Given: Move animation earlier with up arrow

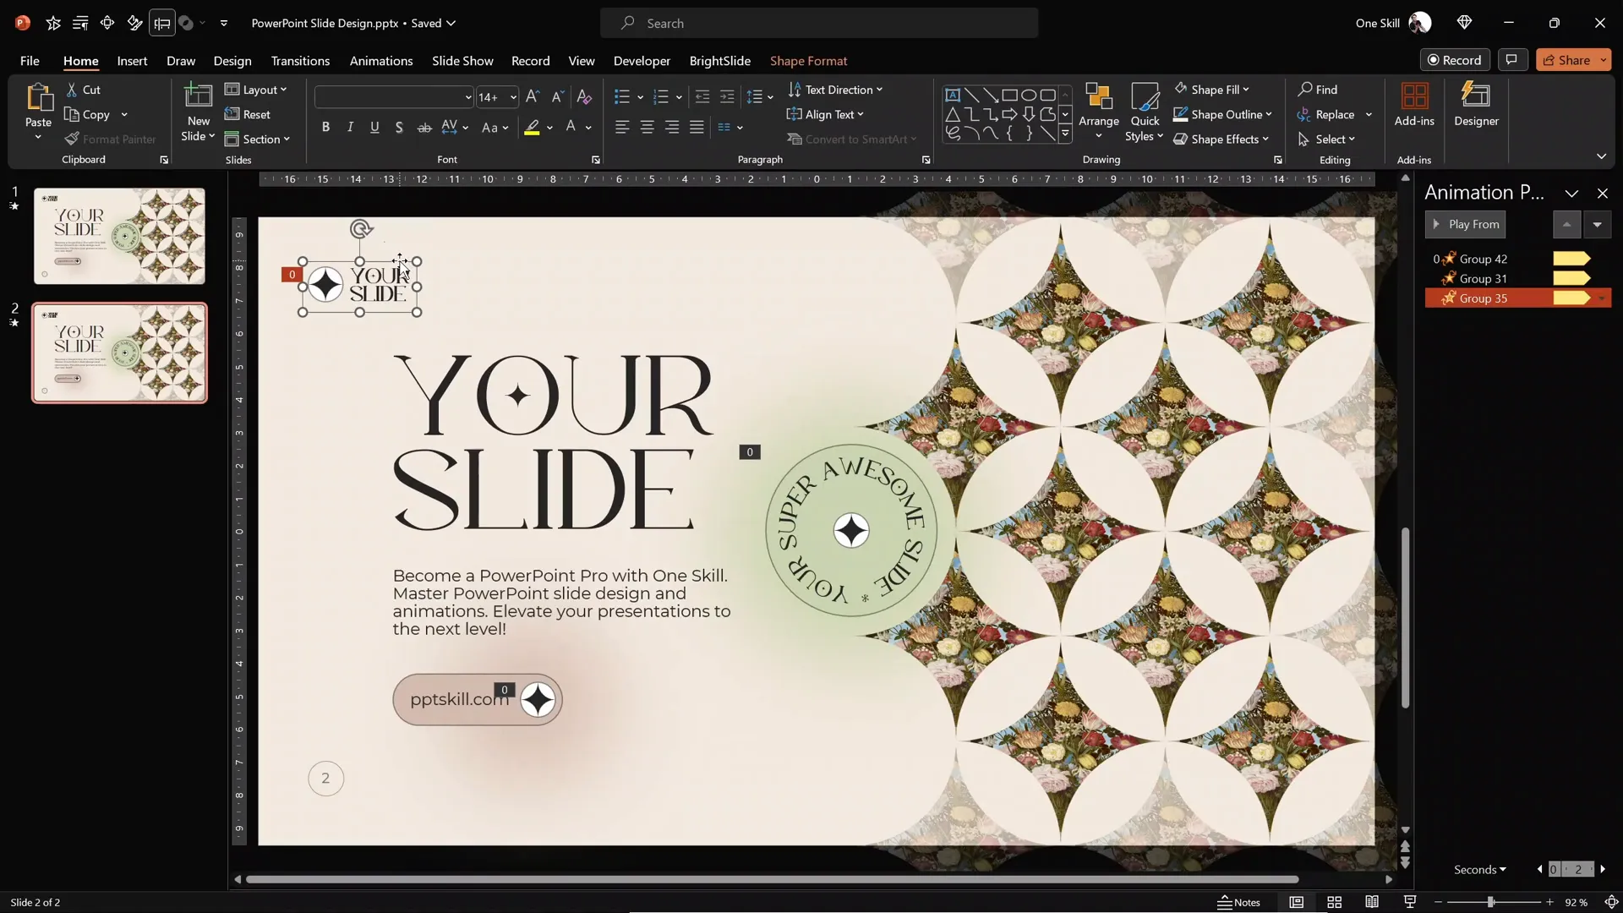Looking at the screenshot, I should pyautogui.click(x=1566, y=225).
